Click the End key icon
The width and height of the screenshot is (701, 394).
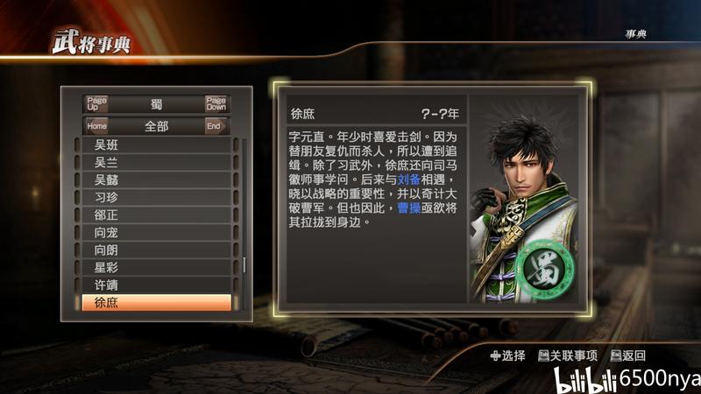click(214, 126)
